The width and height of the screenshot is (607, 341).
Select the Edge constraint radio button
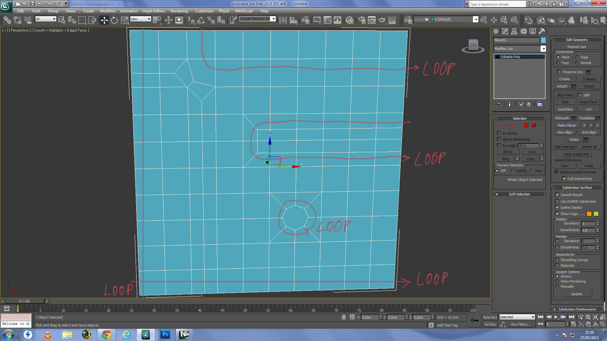click(x=577, y=57)
